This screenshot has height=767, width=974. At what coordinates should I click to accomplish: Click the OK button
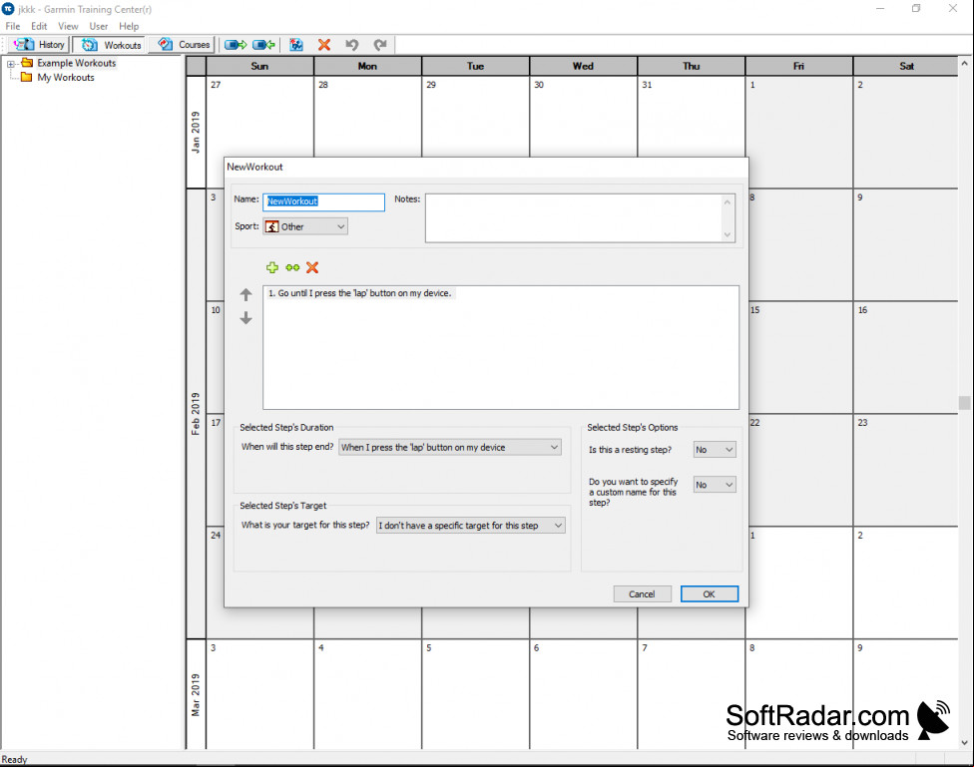tap(710, 594)
